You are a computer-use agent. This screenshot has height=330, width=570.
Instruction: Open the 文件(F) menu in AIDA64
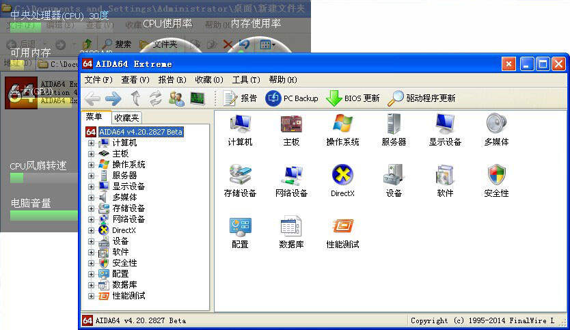(98, 79)
